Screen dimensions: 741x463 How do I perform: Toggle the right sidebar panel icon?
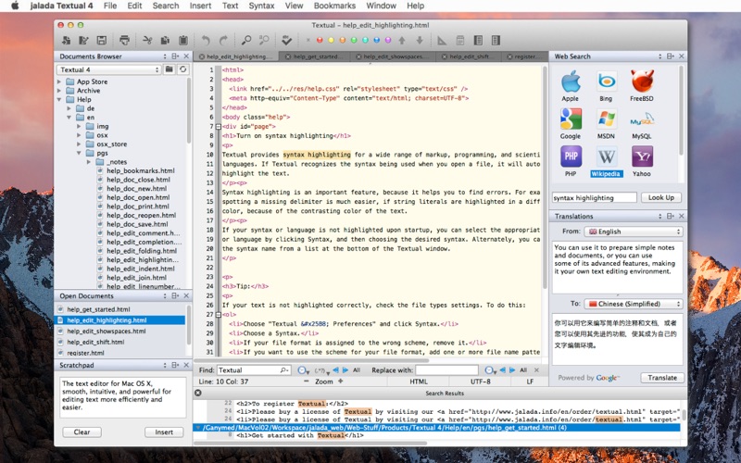tap(496, 40)
